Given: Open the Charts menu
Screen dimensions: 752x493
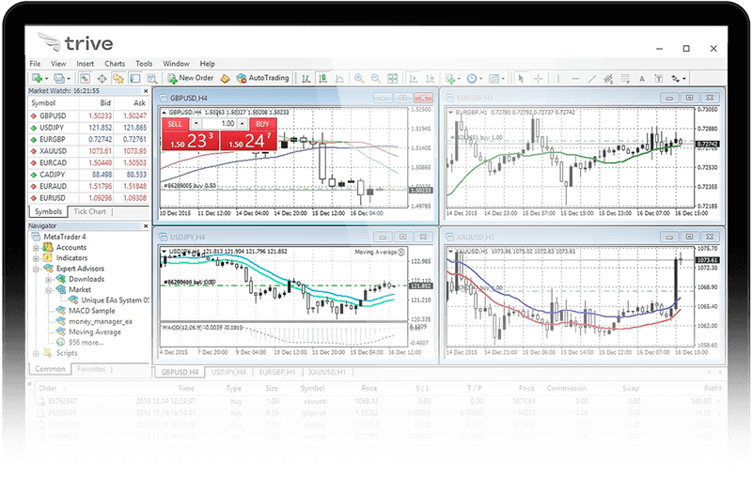Looking at the screenshot, I should 115,63.
